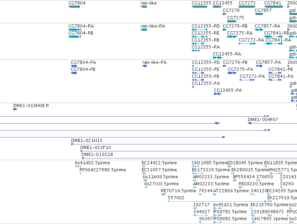The image size is (297, 224).
Task: Select the 557002 EST feature
Action: pyautogui.click(x=217, y=201)
